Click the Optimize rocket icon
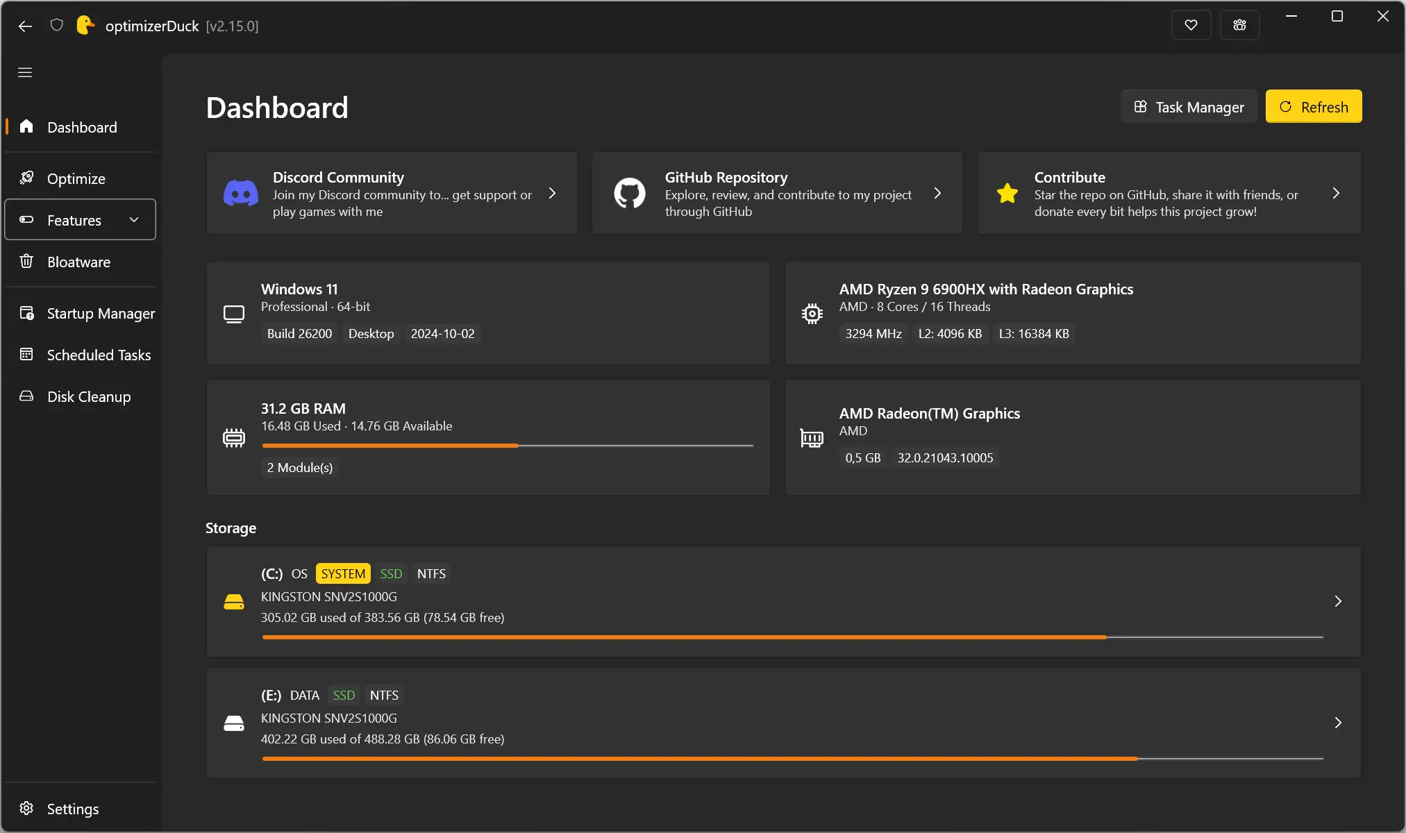 tap(26, 178)
